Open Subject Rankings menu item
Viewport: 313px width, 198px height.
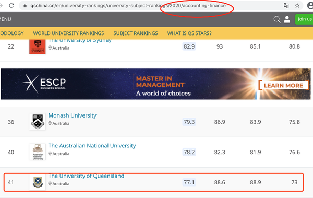click(x=136, y=33)
